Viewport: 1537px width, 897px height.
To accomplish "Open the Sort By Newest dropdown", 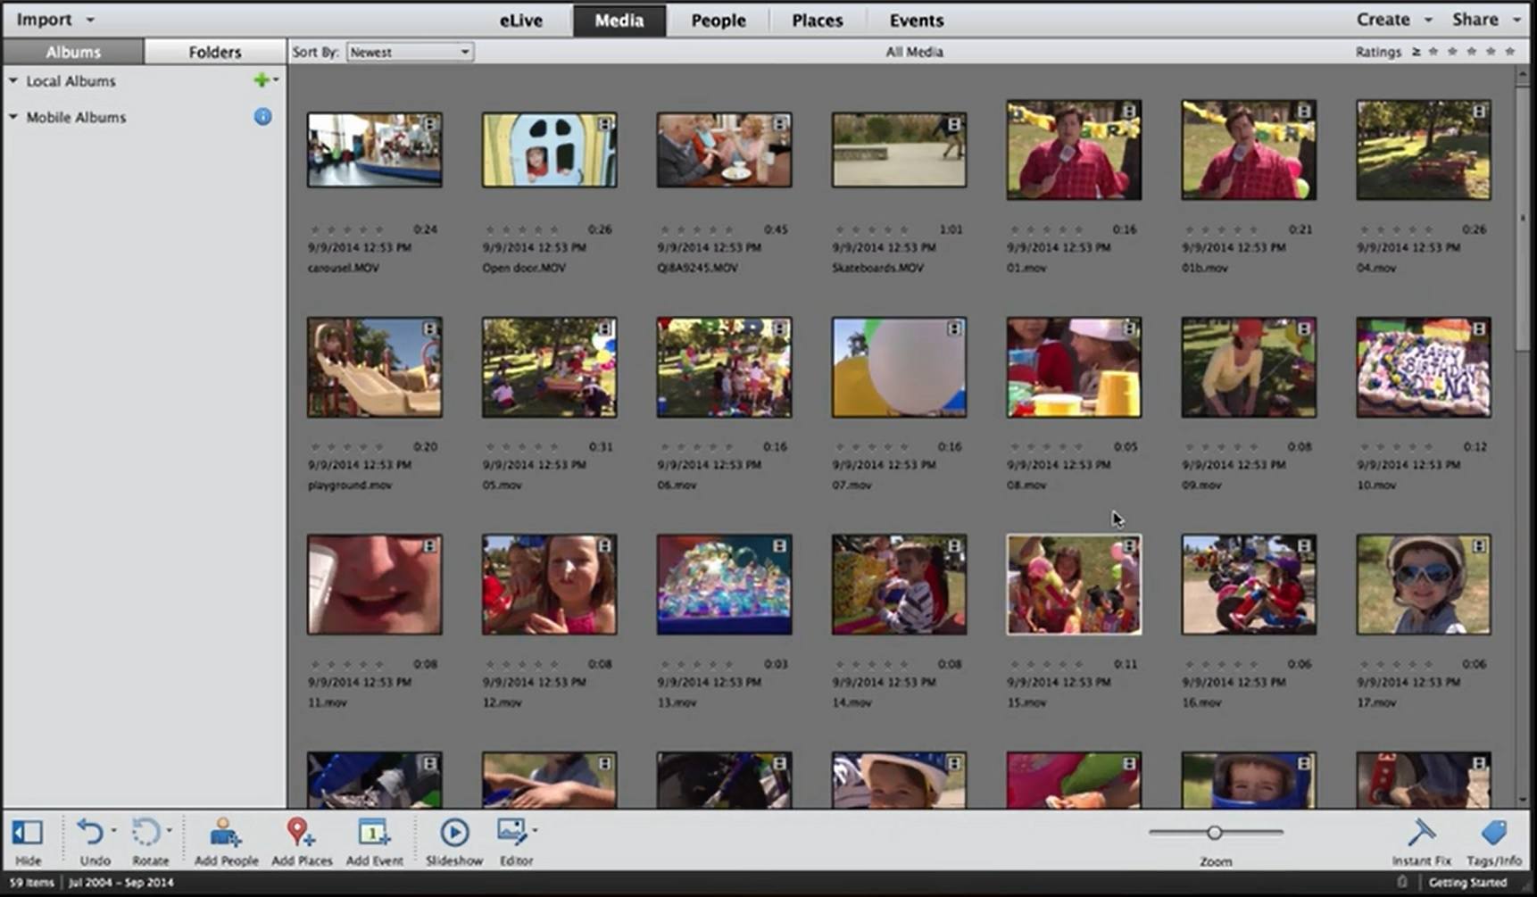I will (x=410, y=52).
